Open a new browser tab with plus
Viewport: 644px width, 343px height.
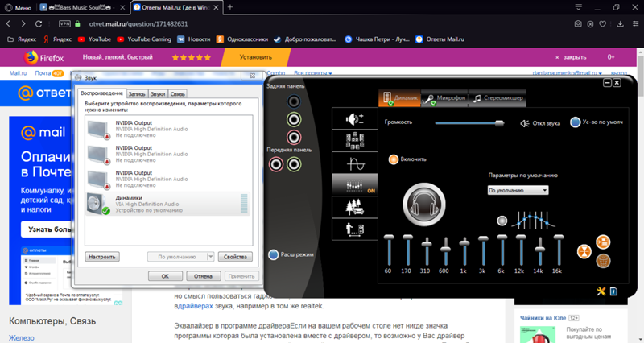point(230,7)
